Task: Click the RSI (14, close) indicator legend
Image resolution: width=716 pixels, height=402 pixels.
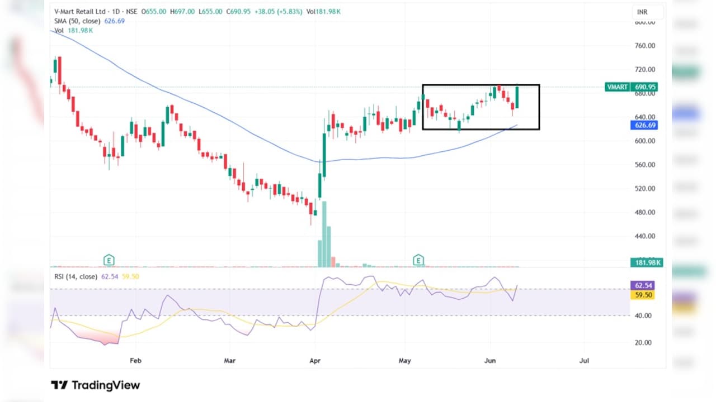Action: pos(77,276)
